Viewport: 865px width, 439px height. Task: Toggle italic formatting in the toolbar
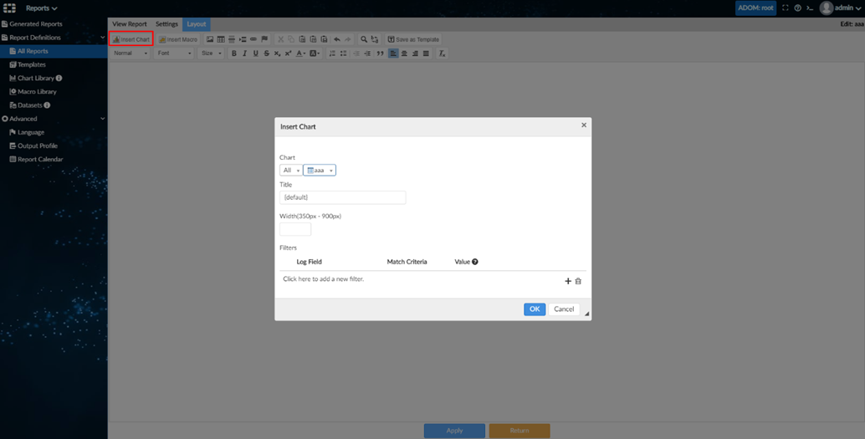[244, 54]
